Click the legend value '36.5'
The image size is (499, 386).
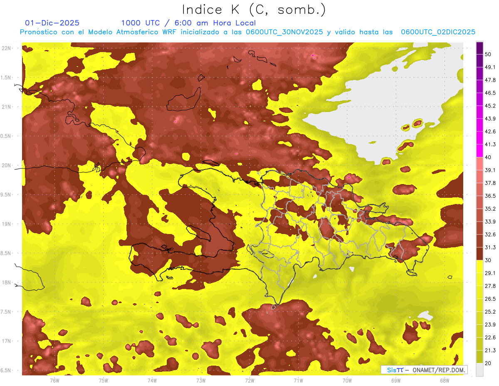(490, 196)
